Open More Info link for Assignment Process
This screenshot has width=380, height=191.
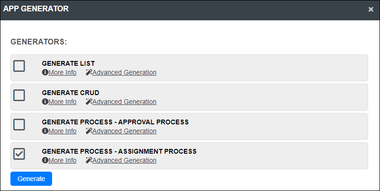(x=63, y=161)
